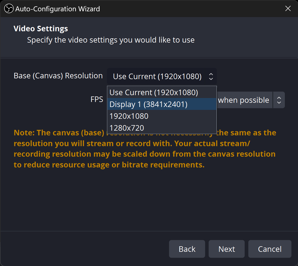298x266 pixels.
Task: Click the Base (Canvas) Resolution combo box
Action: [157, 76]
